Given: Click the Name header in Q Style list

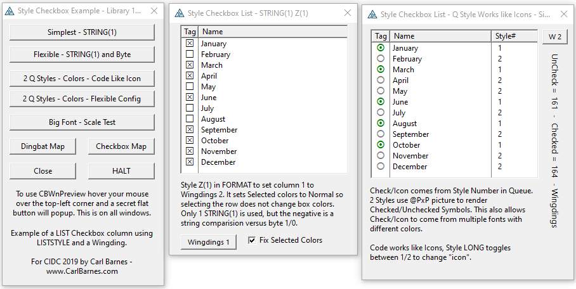Looking at the screenshot, I should [441, 37].
